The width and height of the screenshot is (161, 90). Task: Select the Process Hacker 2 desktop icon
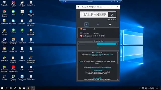coord(13,78)
